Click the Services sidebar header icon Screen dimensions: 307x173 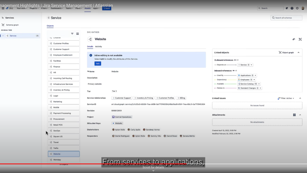[x=3, y=18]
